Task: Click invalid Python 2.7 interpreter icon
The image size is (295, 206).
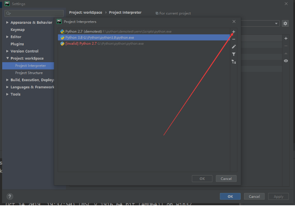Action: (x=62, y=44)
